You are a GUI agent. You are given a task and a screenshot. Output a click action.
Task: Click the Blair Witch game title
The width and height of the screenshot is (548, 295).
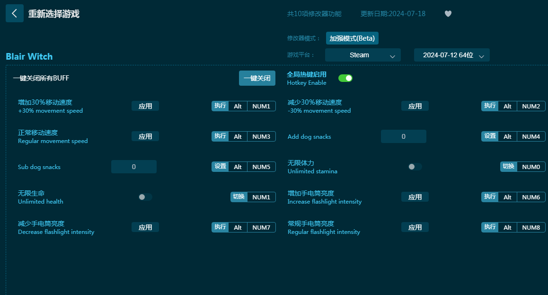[29, 56]
